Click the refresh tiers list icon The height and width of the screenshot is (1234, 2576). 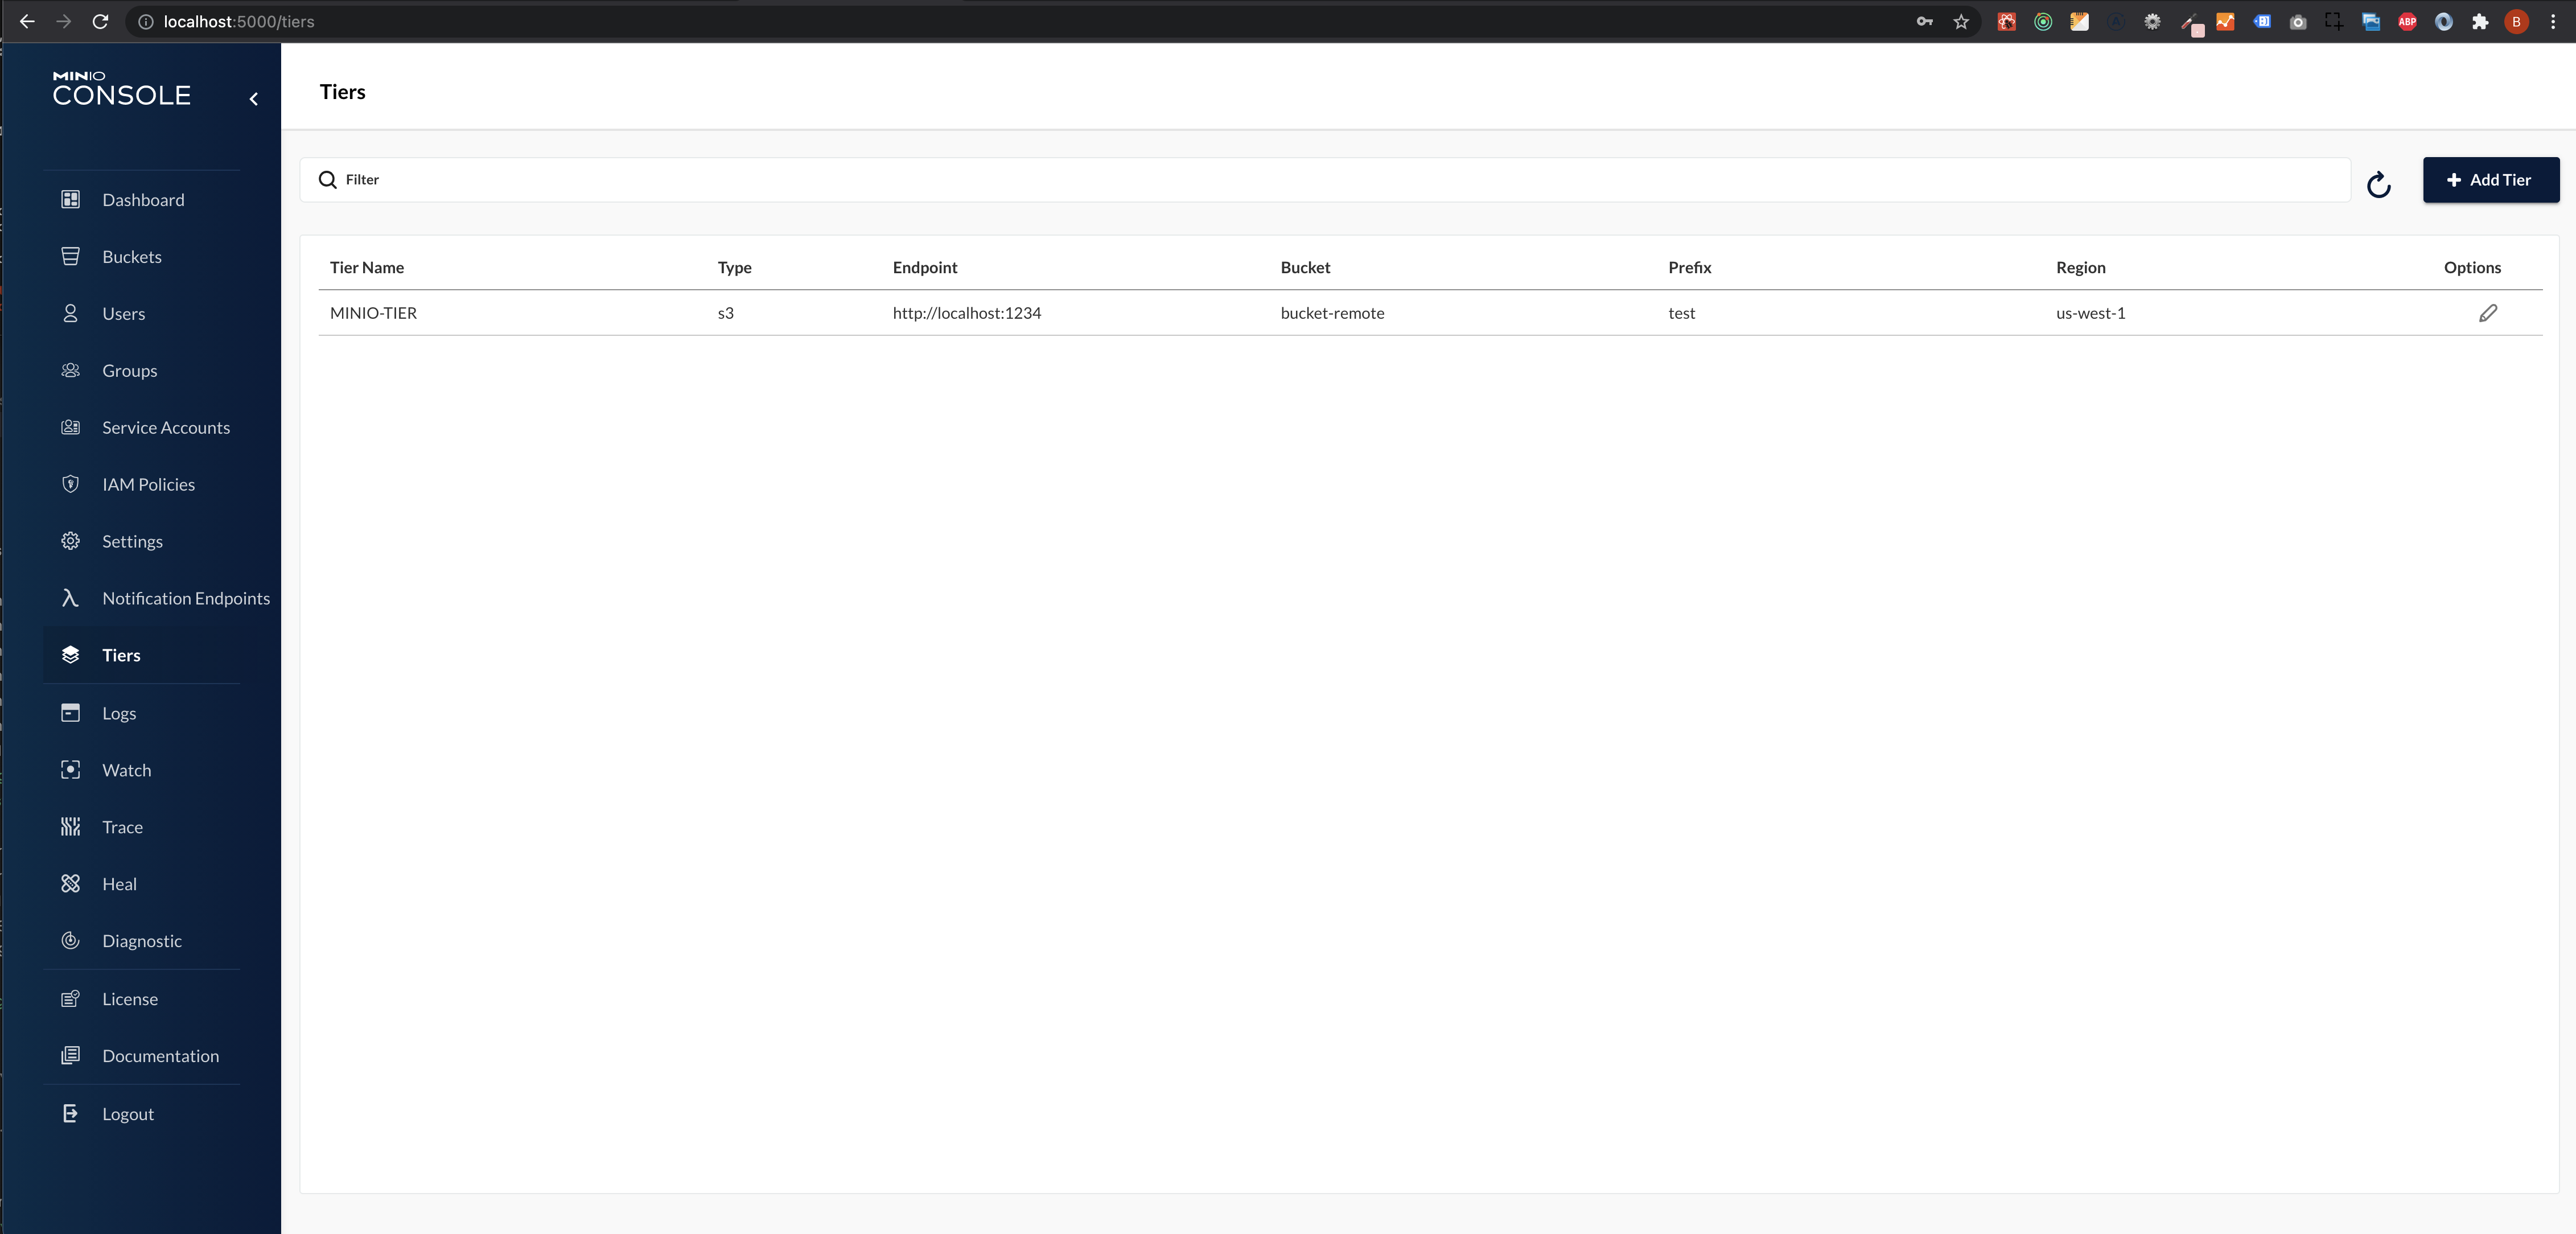(x=2378, y=184)
